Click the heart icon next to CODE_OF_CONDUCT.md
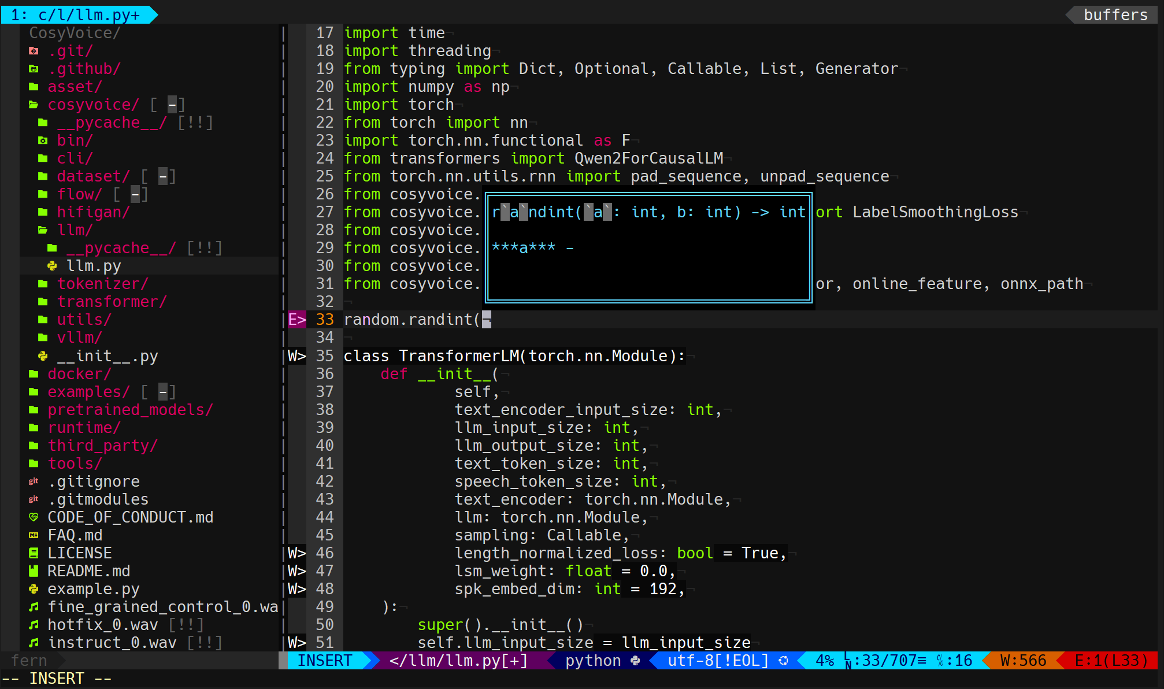Viewport: 1164px width, 689px height. tap(33, 517)
